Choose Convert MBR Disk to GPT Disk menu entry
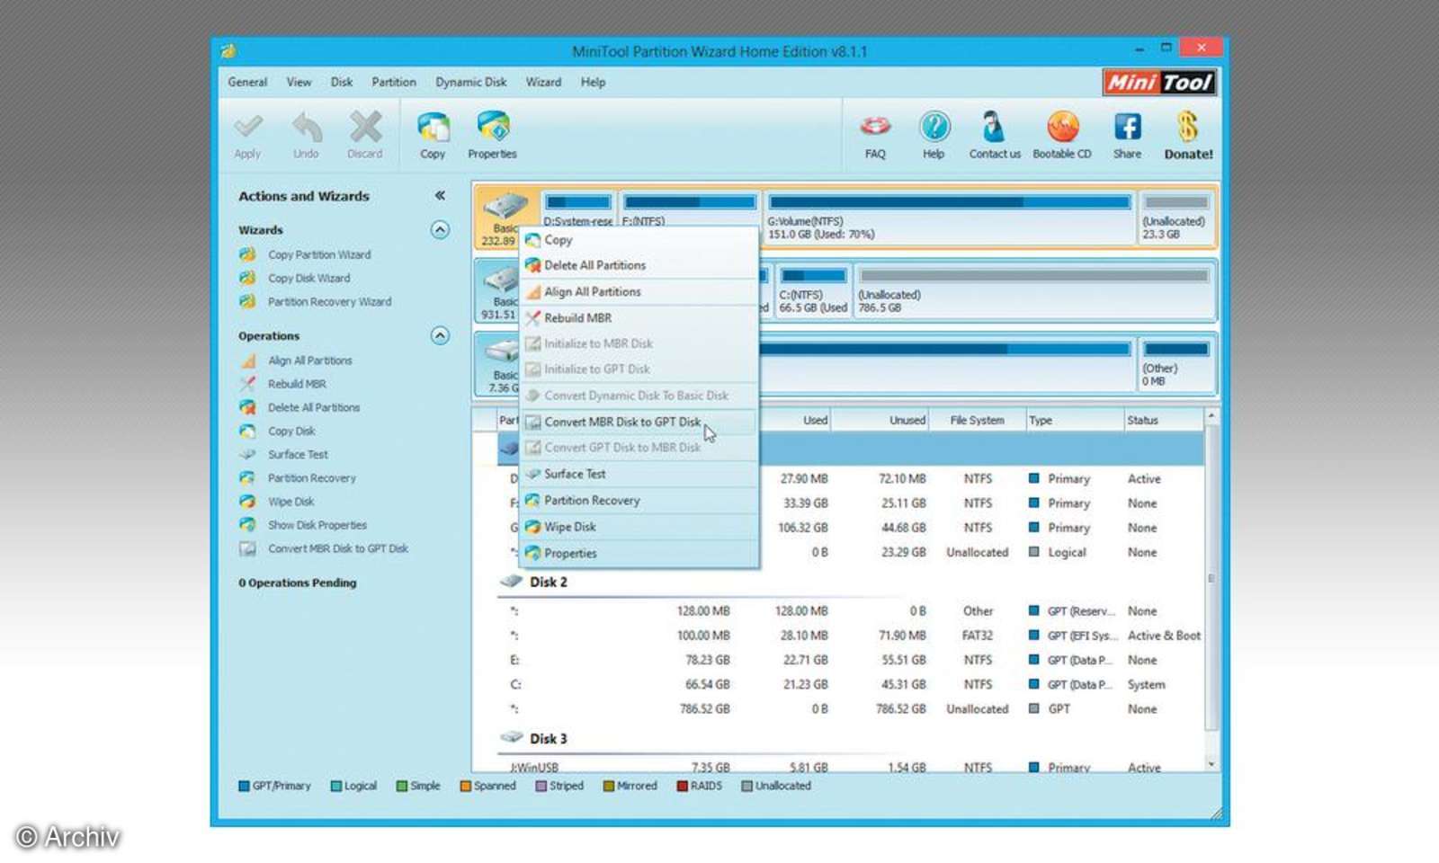Screen dimensions: 1439x863 (622, 422)
